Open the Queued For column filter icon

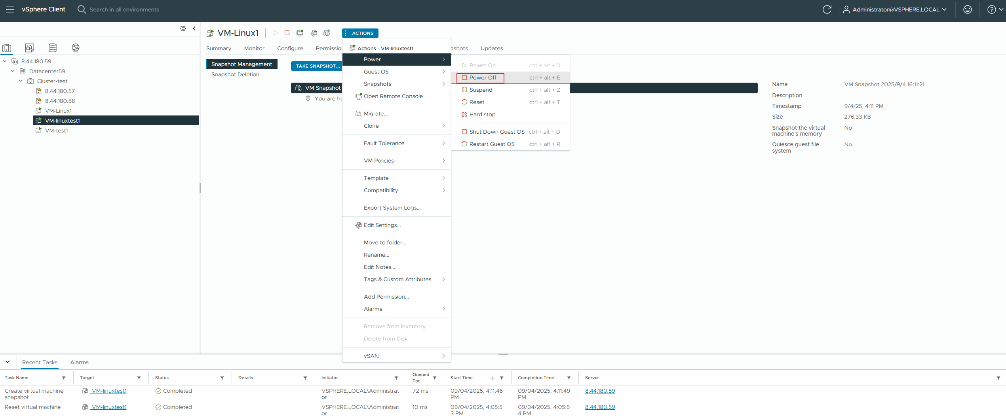(435, 378)
